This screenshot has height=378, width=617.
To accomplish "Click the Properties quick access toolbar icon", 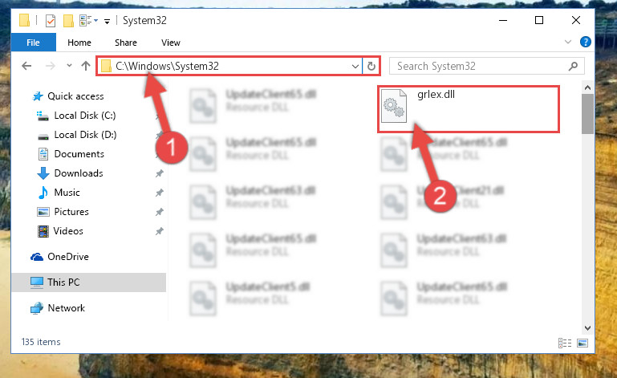I will 51,21.
